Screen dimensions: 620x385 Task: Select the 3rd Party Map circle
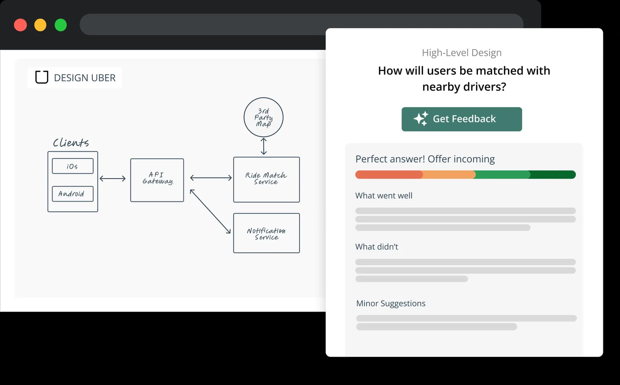[263, 117]
